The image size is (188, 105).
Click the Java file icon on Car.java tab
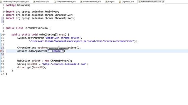(x=106, y=2)
